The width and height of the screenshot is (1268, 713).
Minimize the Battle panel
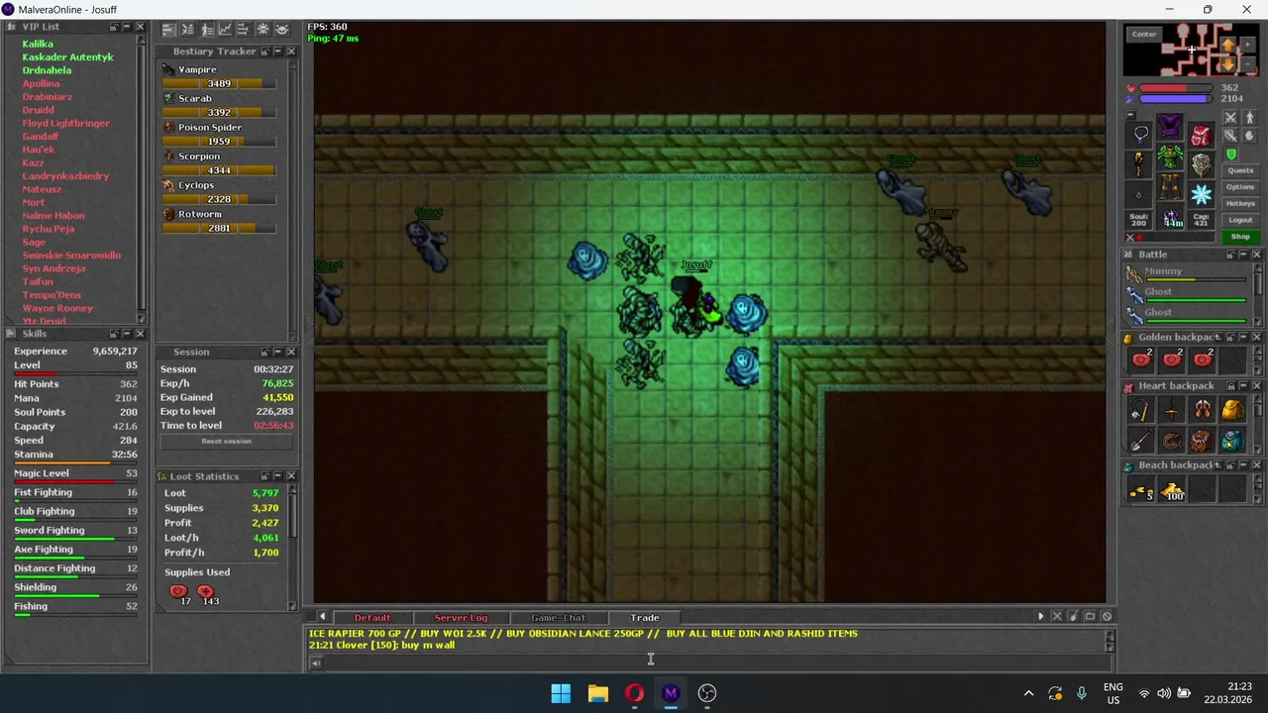[1243, 255]
